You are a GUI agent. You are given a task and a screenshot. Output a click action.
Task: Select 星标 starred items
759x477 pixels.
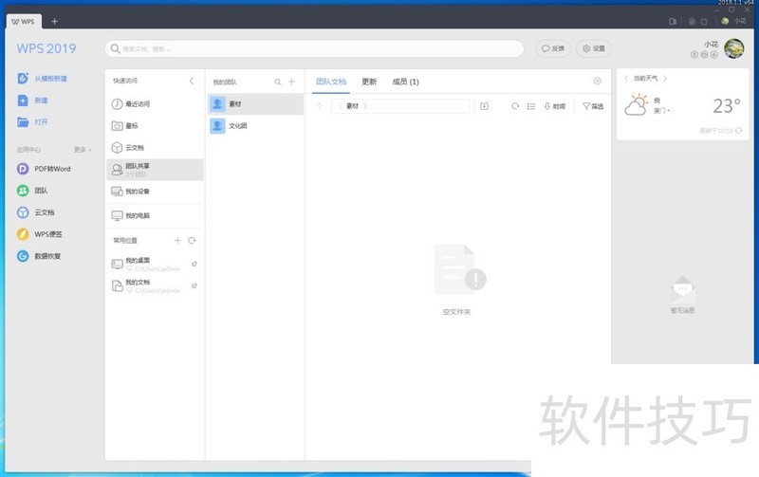pos(155,126)
